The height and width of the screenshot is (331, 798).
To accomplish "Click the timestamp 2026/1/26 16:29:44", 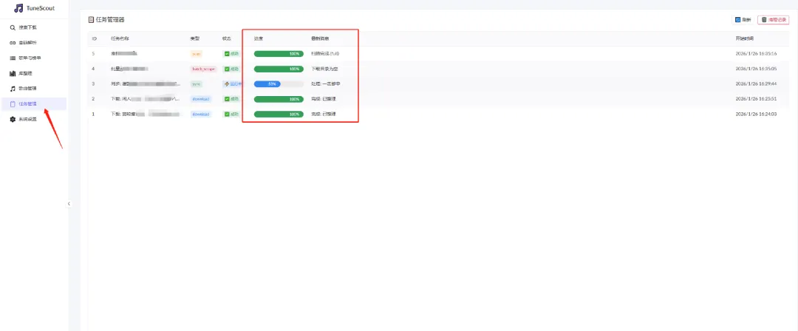I will point(756,84).
